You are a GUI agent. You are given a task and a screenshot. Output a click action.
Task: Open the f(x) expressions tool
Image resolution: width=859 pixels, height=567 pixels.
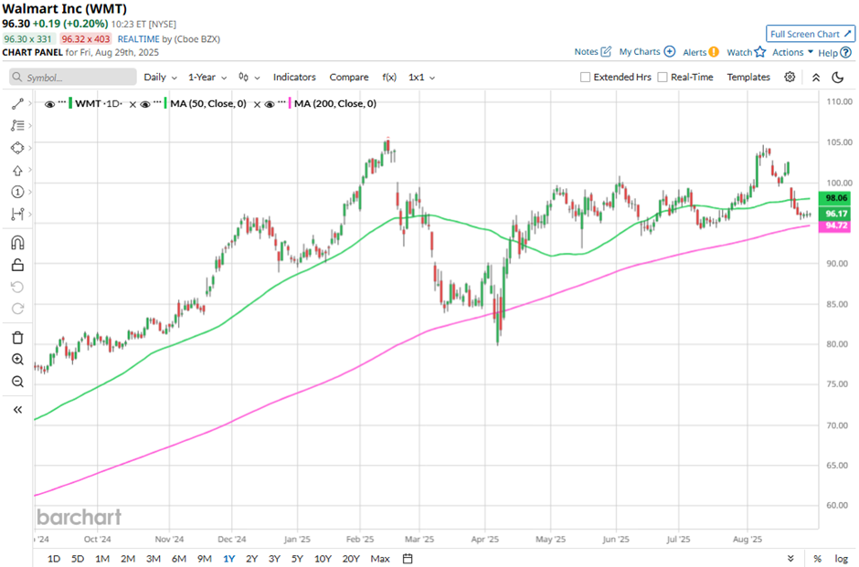389,78
